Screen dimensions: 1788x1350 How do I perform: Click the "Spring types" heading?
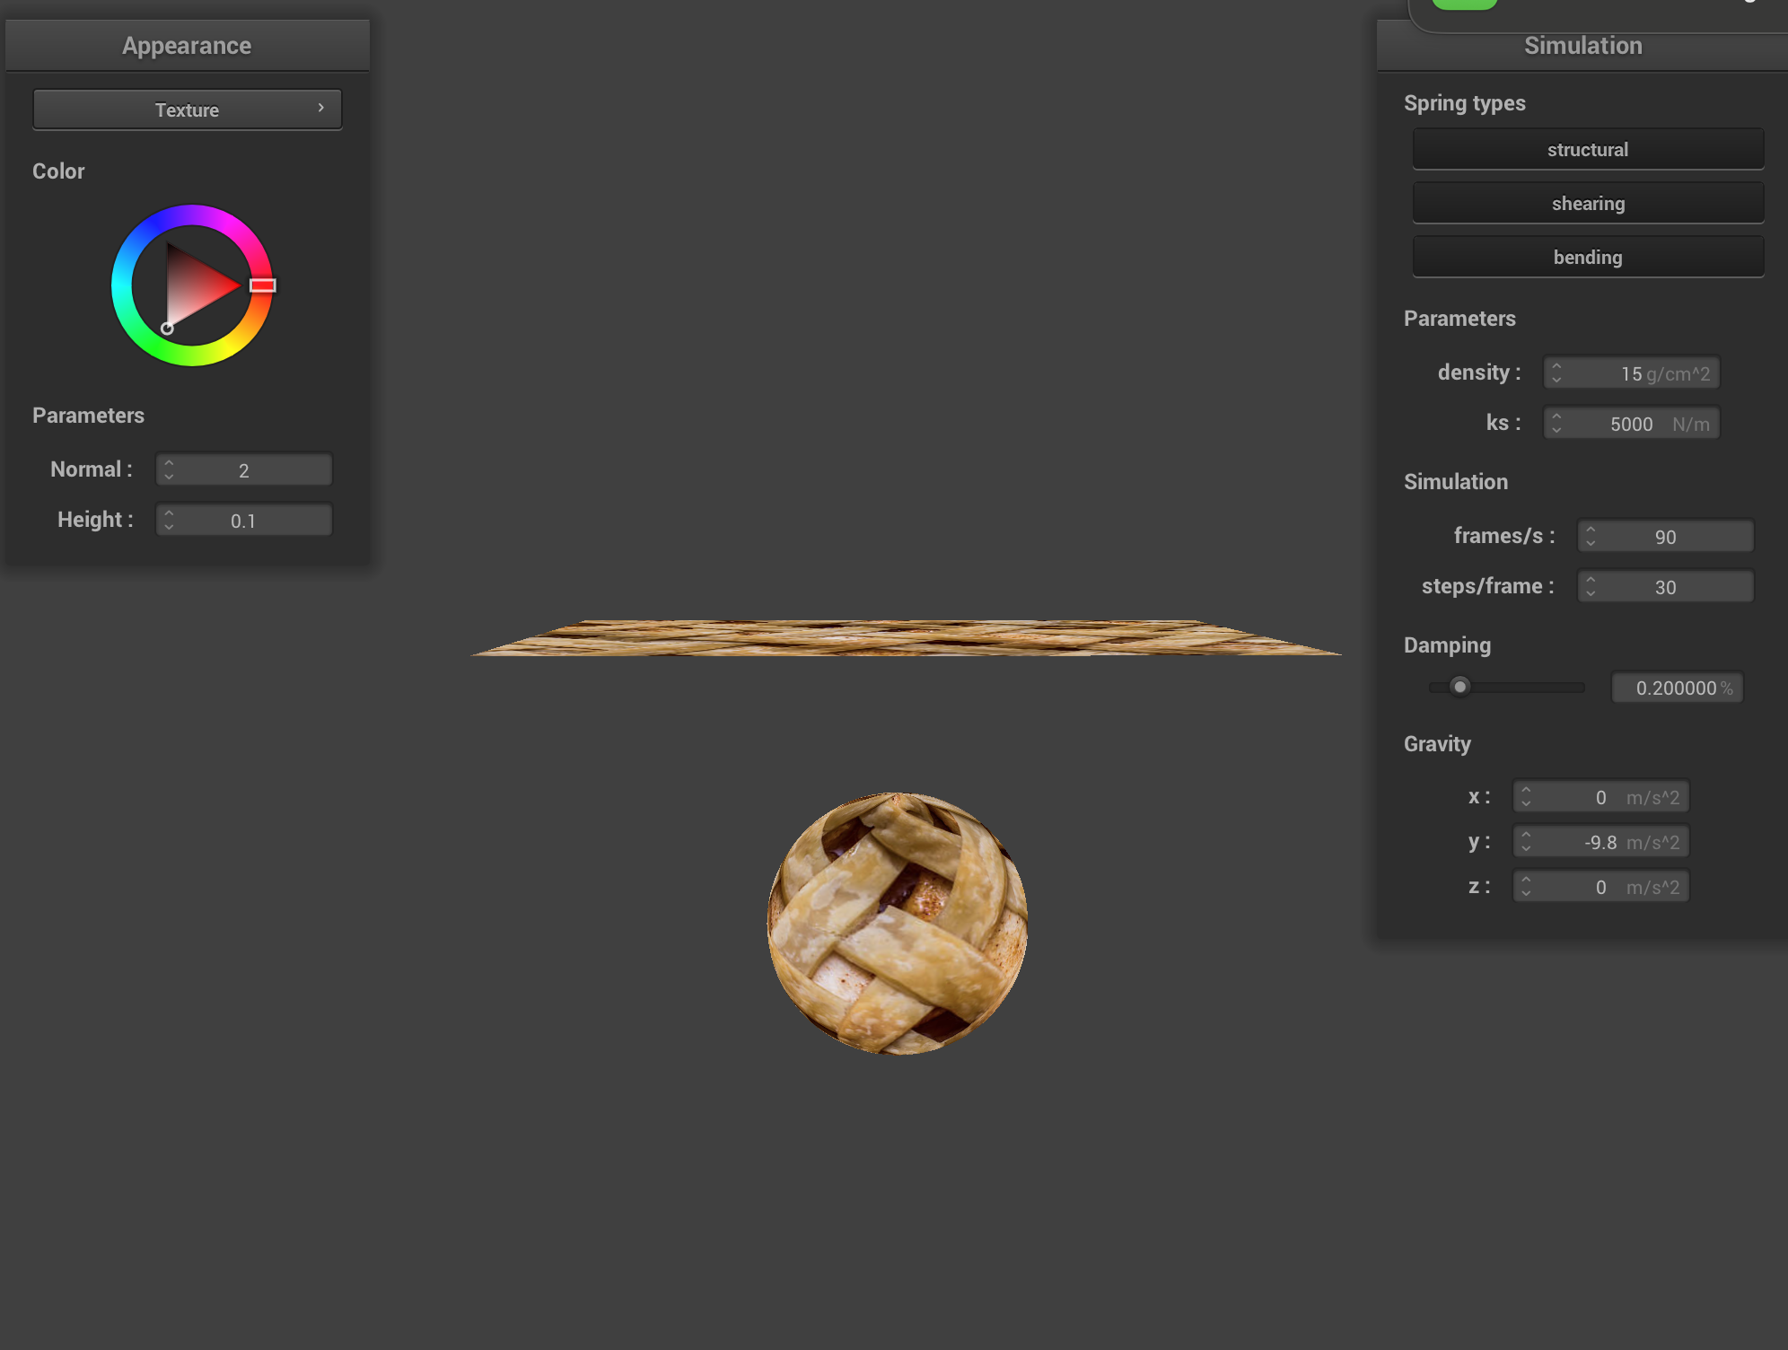(1464, 103)
